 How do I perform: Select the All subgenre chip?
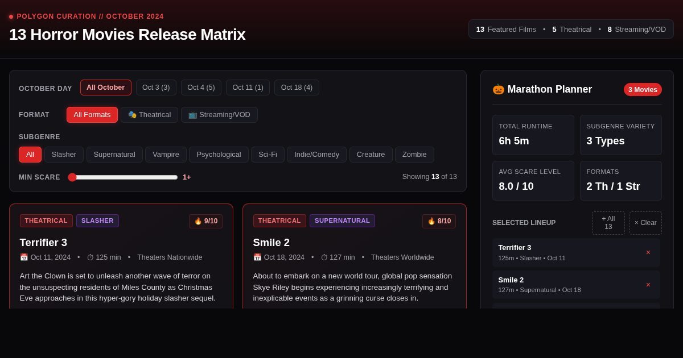coord(30,155)
